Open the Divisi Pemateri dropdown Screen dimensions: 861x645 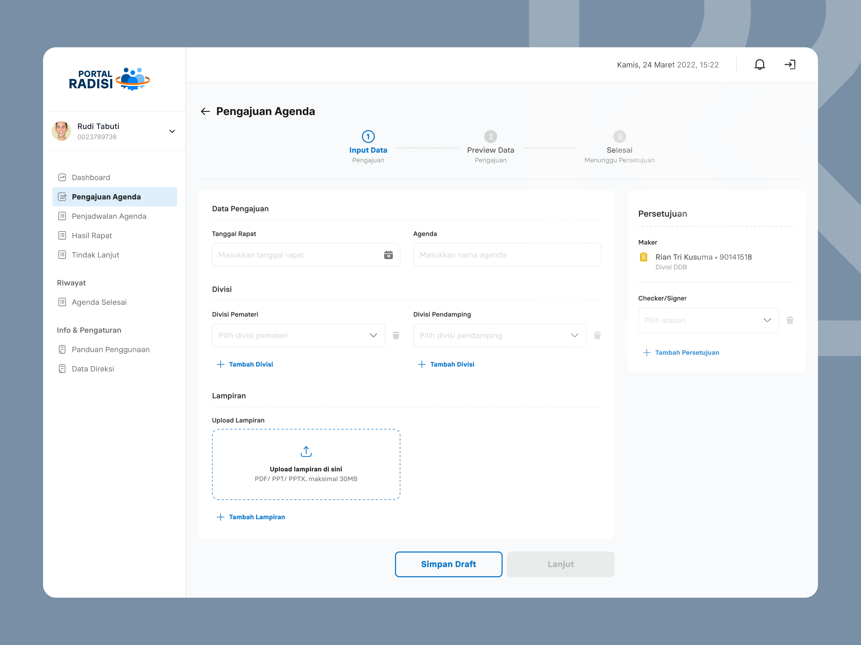click(373, 335)
